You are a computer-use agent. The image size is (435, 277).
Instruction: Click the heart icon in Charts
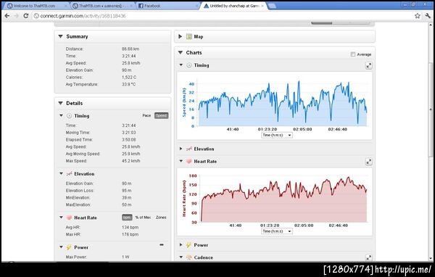click(x=189, y=161)
